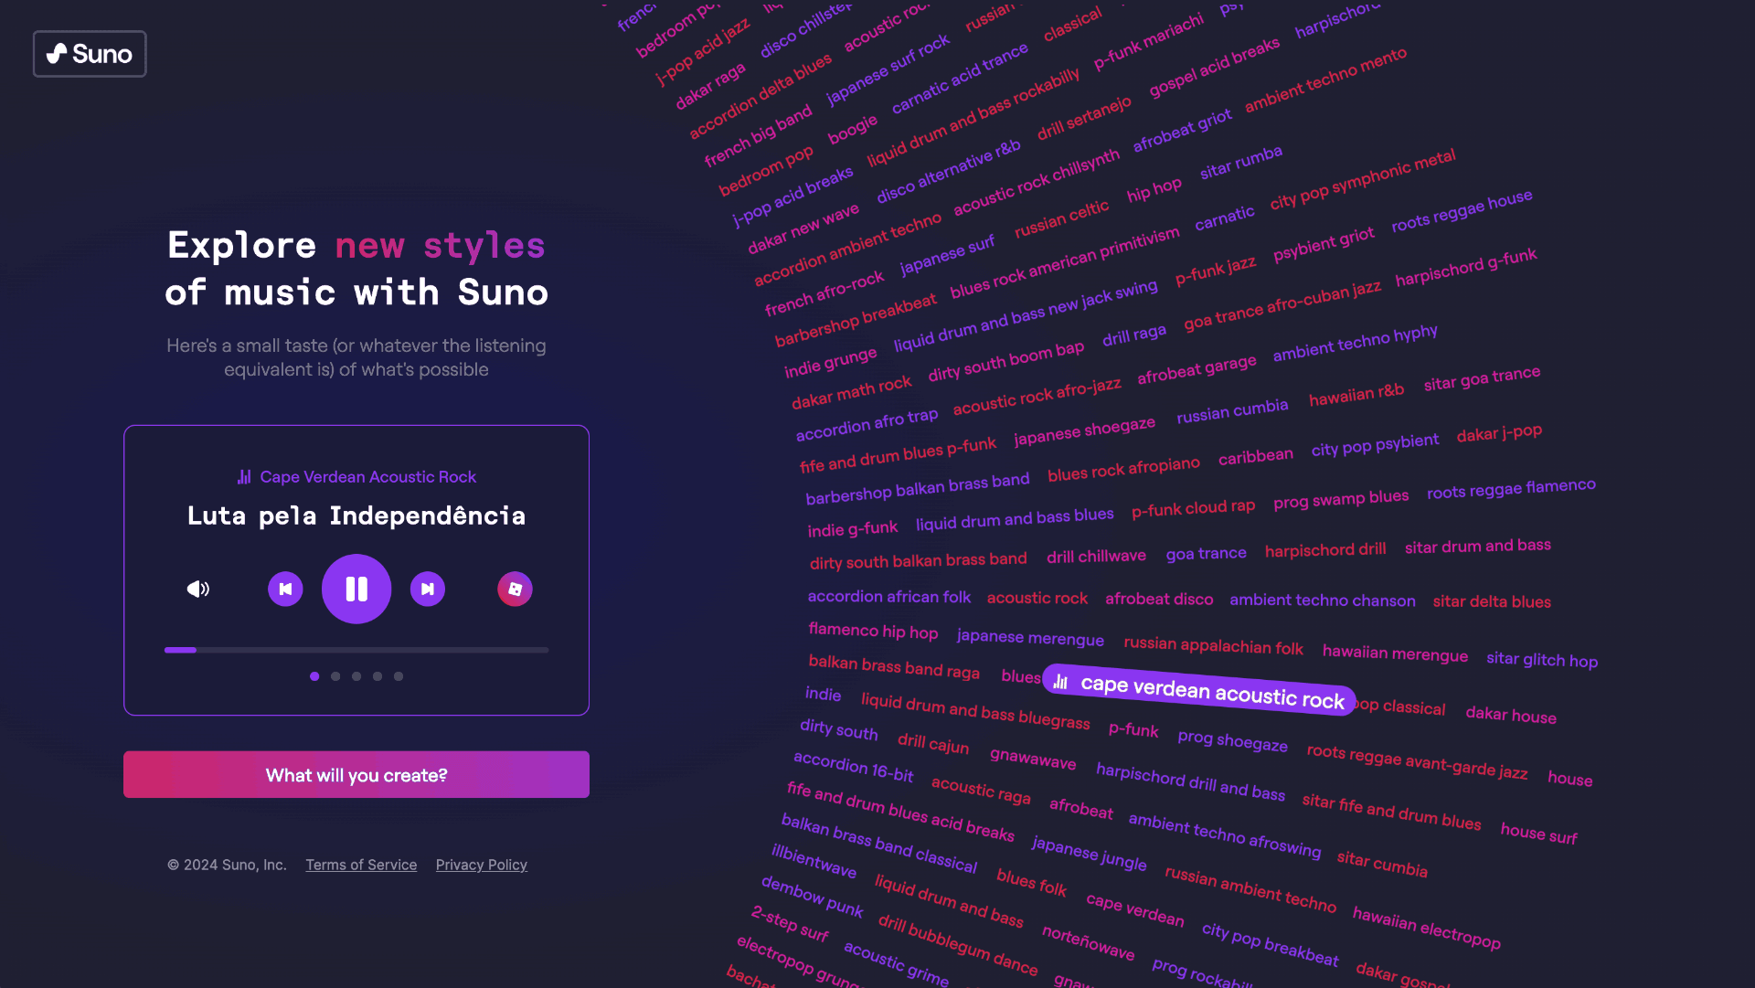The image size is (1755, 988).
Task: Click the fifth dot pagination indicator
Action: [398, 676]
